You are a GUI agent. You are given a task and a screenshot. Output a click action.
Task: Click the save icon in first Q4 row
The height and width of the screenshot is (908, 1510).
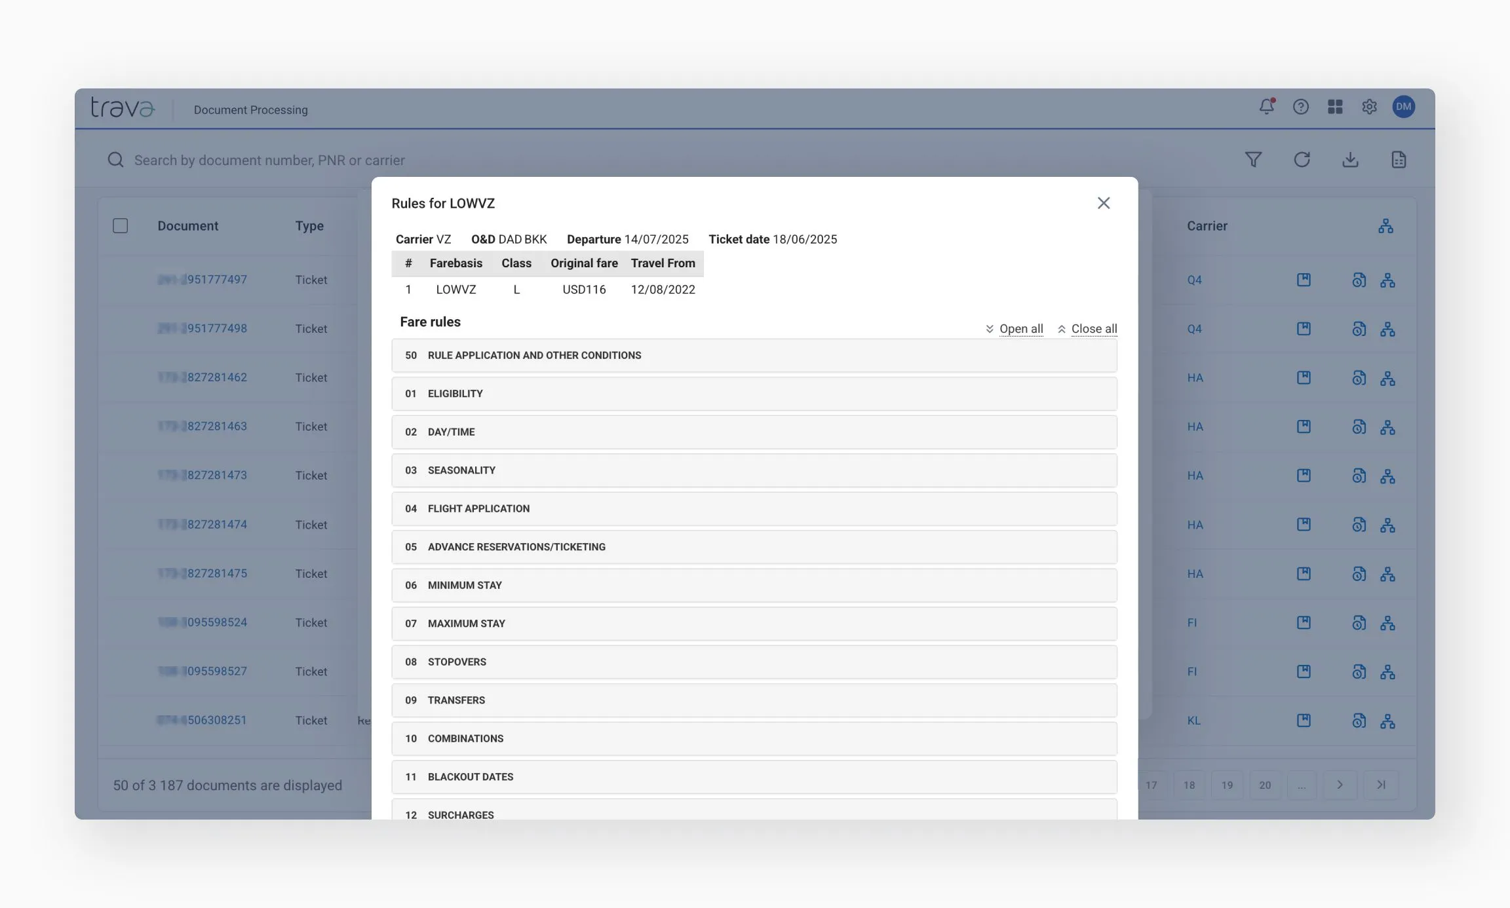pyautogui.click(x=1304, y=280)
